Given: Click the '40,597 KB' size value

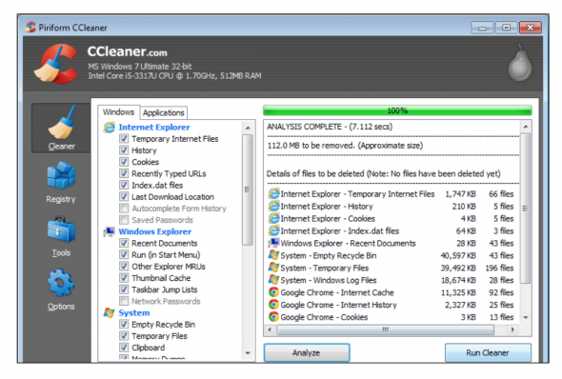Looking at the screenshot, I should pos(458,255).
